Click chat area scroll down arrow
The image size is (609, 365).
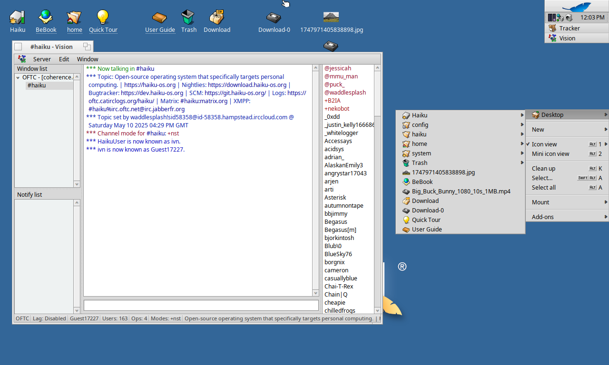(x=315, y=293)
